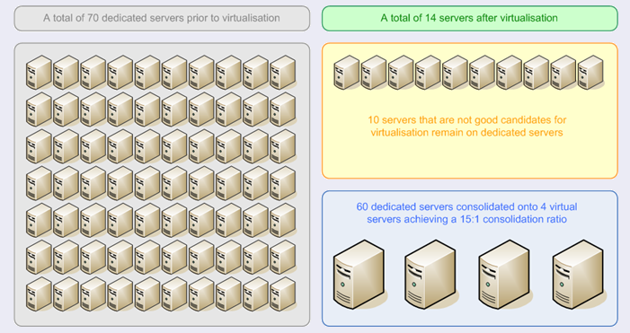Click the '14 servers after virtualisation' green heading
630x333 pixels.
[x=469, y=18]
